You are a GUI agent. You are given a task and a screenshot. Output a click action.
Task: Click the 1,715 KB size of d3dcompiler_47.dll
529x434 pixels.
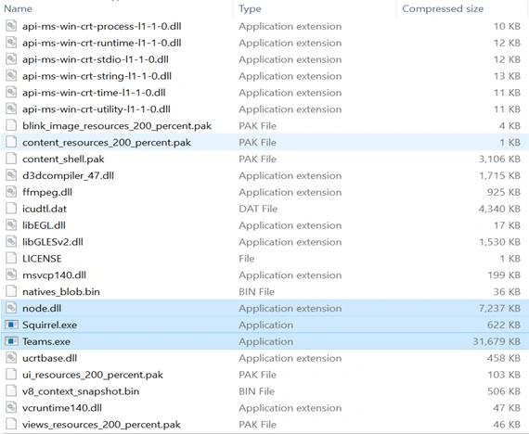coord(499,175)
